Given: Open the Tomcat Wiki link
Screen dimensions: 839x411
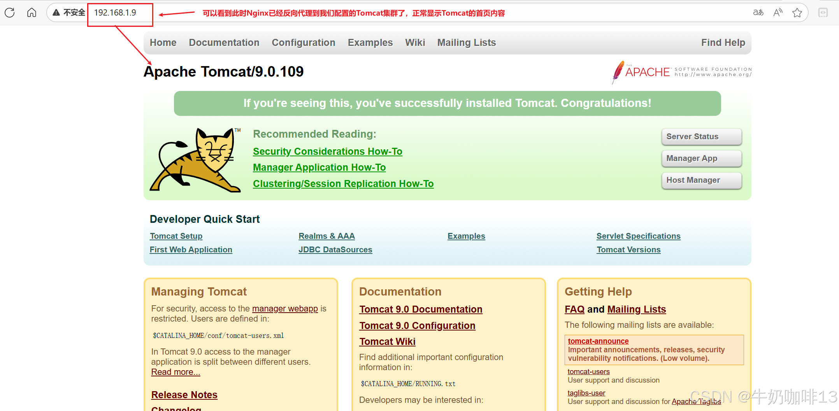Looking at the screenshot, I should pos(388,341).
